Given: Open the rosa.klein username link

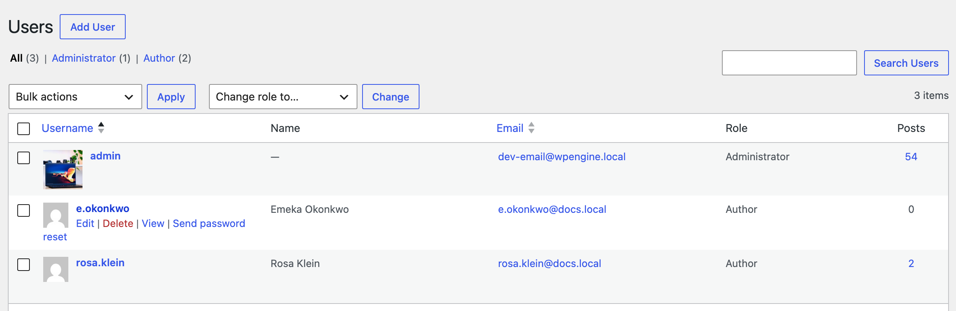Looking at the screenshot, I should (100, 263).
